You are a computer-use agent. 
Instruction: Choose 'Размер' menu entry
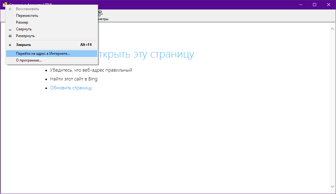coord(52,22)
